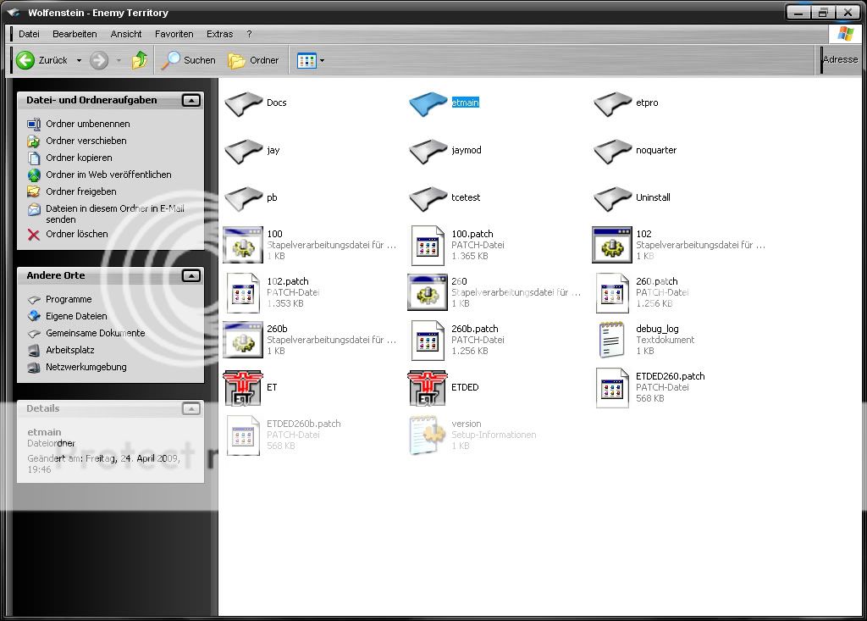Select the version setup information file
Viewport: 867px width, 621px height.
(x=427, y=435)
